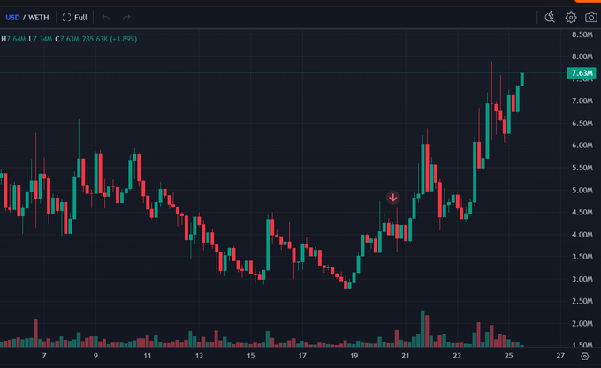Click the C7.63M close value in legend

(67, 39)
